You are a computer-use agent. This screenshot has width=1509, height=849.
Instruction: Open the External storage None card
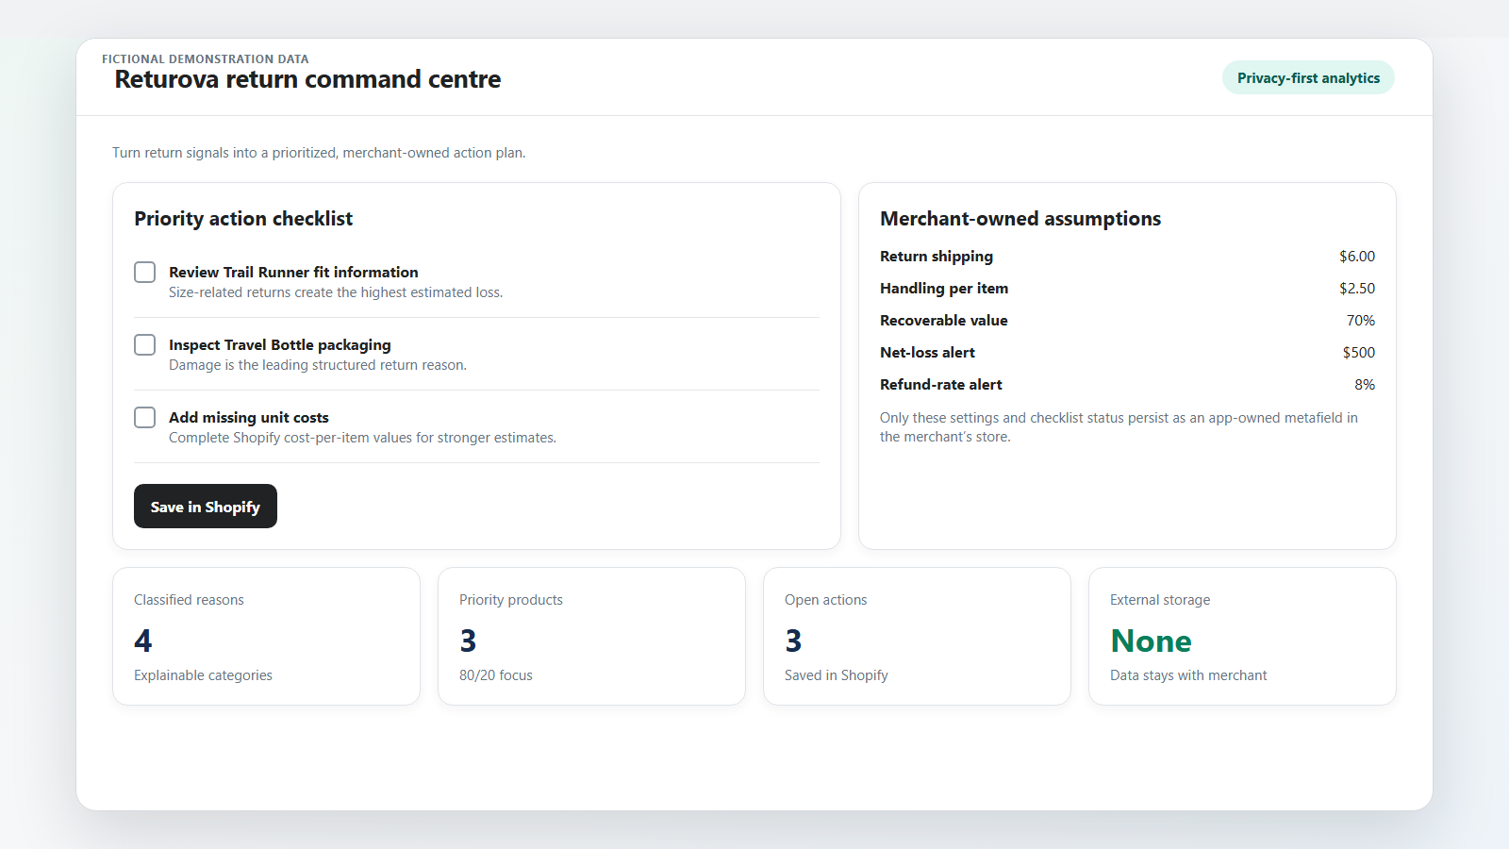tap(1242, 636)
